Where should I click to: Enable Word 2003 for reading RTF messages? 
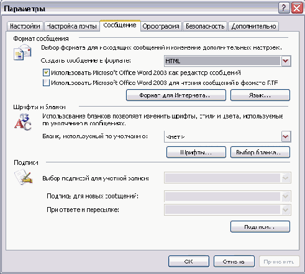(x=46, y=82)
